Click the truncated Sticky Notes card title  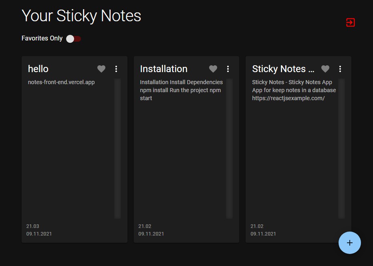[283, 69]
